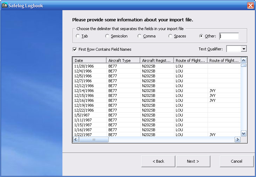Click the second Route of Flight... column header
Viewport: 256px width, 177px height.
[x=224, y=61]
